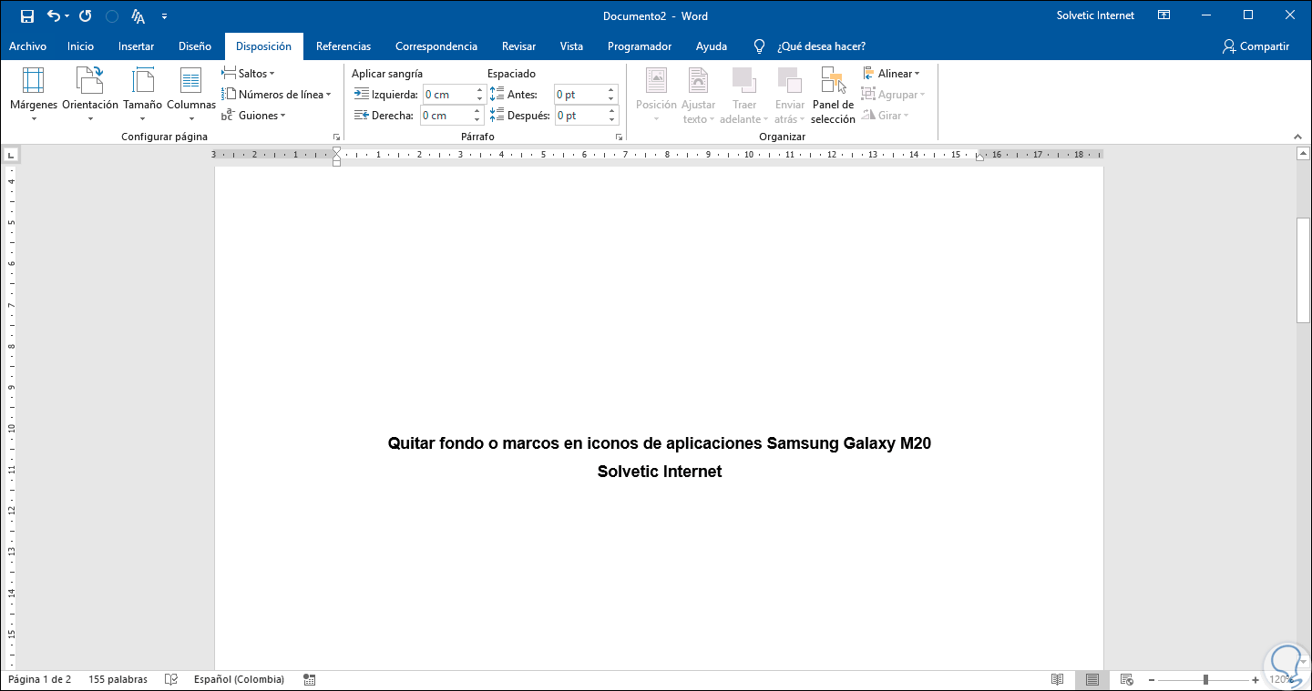Click the right indent marker on the ruler
This screenshot has height=691, width=1312.
tap(979, 158)
